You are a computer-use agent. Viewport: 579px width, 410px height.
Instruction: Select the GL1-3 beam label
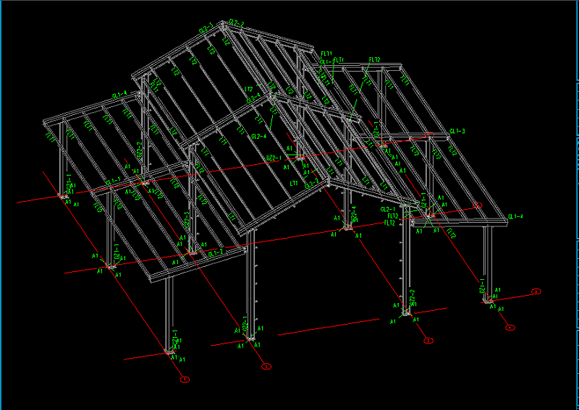point(457,131)
